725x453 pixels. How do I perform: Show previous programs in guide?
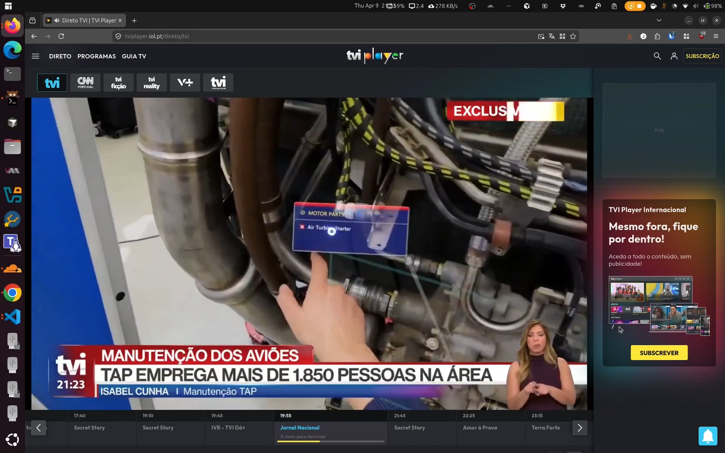pyautogui.click(x=39, y=428)
